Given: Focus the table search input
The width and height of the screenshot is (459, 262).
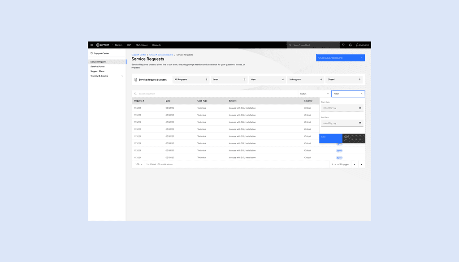Looking at the screenshot, I should (x=215, y=94).
